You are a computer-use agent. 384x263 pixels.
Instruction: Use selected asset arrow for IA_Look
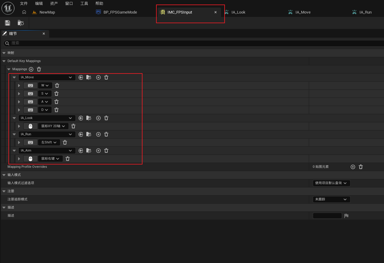click(81, 118)
